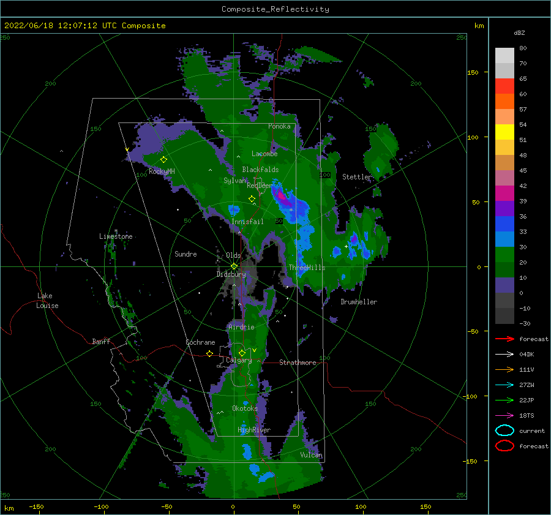Viewport: 551px width, 515px height.
Task: Select the bright green 30-20 dBZ swatch
Action: [x=504, y=255]
